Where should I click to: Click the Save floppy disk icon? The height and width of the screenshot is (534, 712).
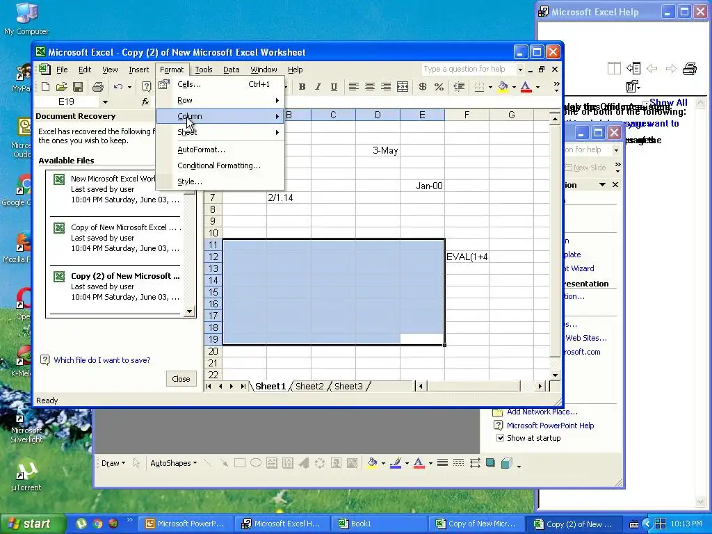pyautogui.click(x=78, y=86)
